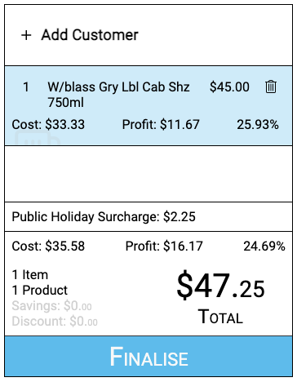
Task: Click the $47.25 total amount
Action: tap(220, 286)
